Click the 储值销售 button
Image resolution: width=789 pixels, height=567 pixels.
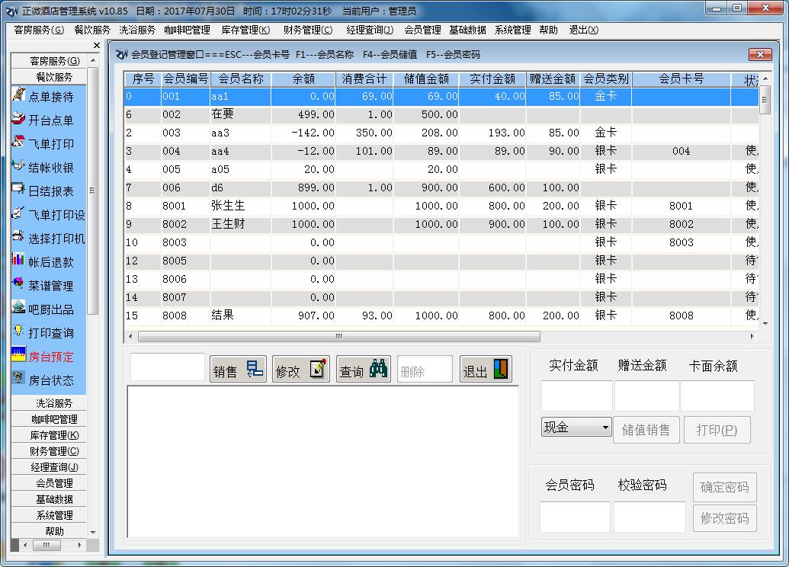[x=646, y=430]
